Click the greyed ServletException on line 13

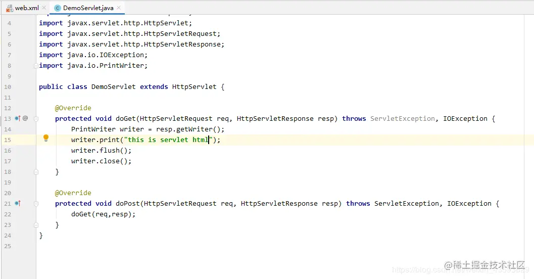tap(403, 119)
